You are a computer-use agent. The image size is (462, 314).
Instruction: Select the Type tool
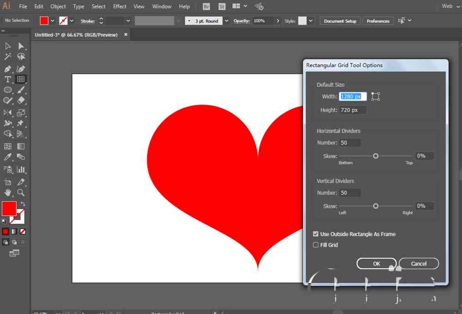(8, 79)
